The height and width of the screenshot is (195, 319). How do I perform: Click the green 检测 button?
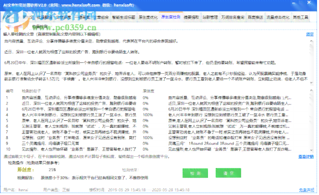(196, 173)
